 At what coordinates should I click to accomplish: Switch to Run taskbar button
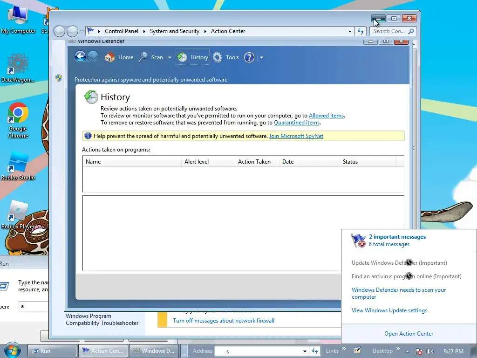(52, 351)
